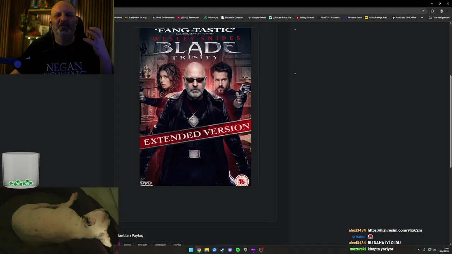The image size is (452, 254).
Task: Show hidden system tray icons
Action: pos(419,250)
